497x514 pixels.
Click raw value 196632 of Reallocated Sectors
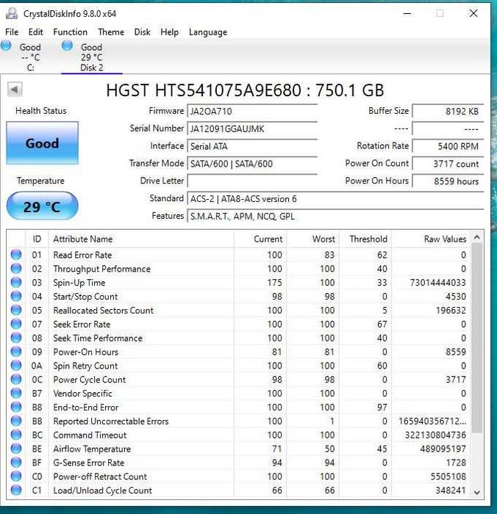click(451, 310)
